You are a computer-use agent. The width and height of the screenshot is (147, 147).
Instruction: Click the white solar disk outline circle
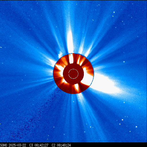coord(73,74)
